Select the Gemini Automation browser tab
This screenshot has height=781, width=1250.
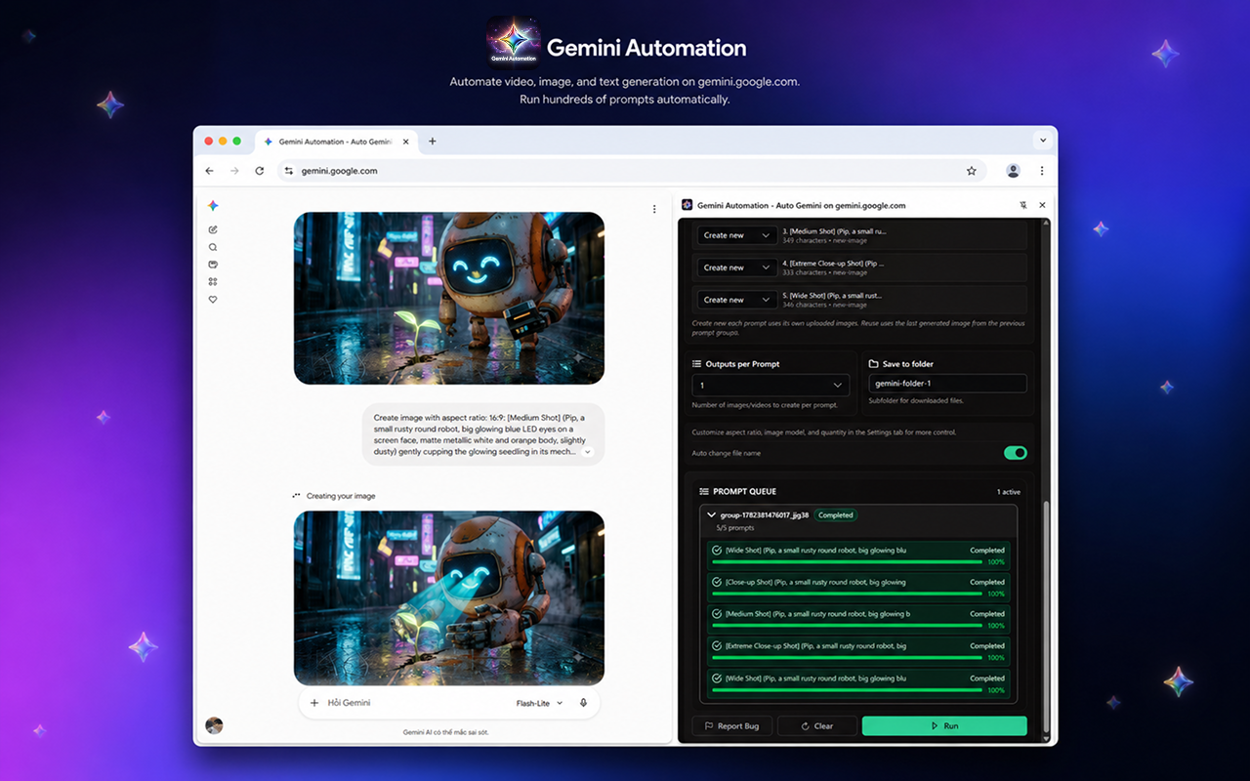pos(337,142)
